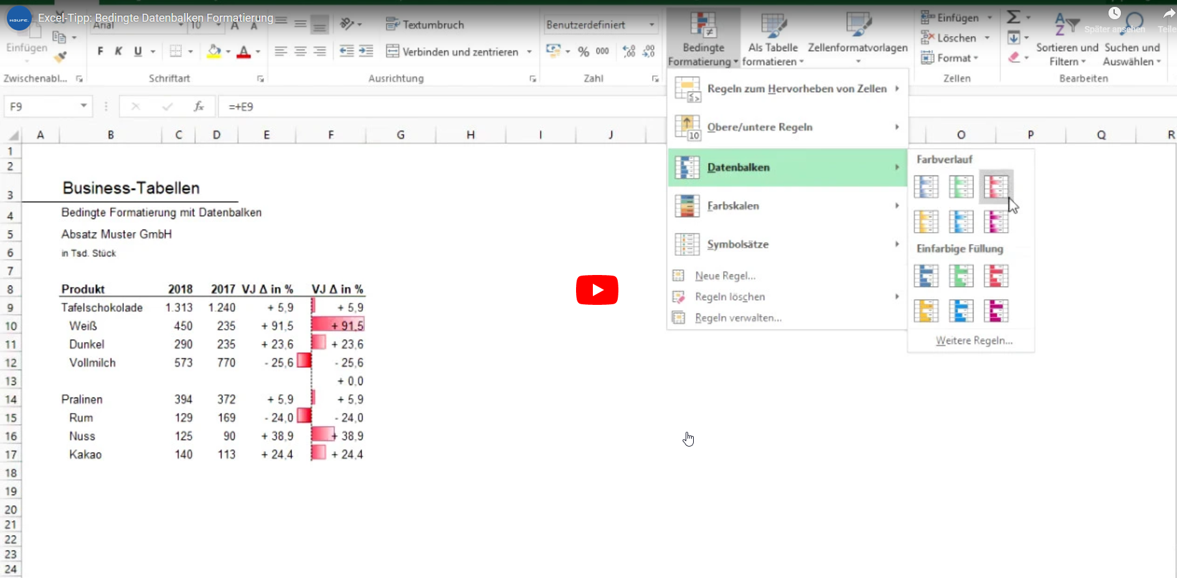1177x578 pixels.
Task: Click Weitere Regeln link
Action: [973, 340]
